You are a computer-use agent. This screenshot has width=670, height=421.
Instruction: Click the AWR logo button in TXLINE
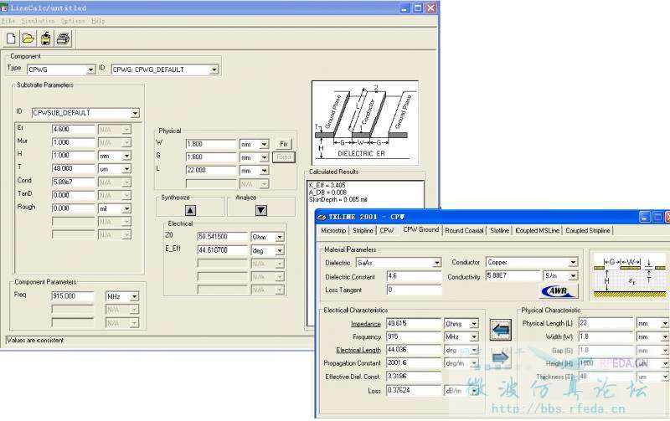559,291
